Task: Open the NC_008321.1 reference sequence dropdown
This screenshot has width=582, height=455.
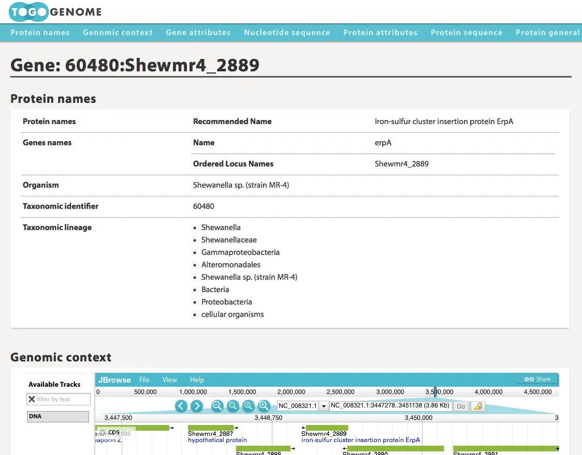Action: [x=324, y=406]
